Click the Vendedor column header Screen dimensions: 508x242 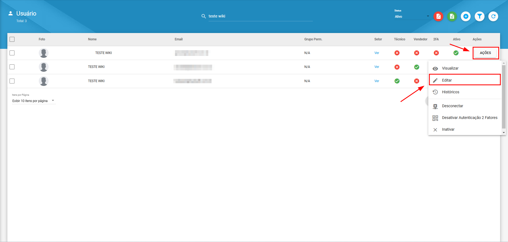[420, 39]
